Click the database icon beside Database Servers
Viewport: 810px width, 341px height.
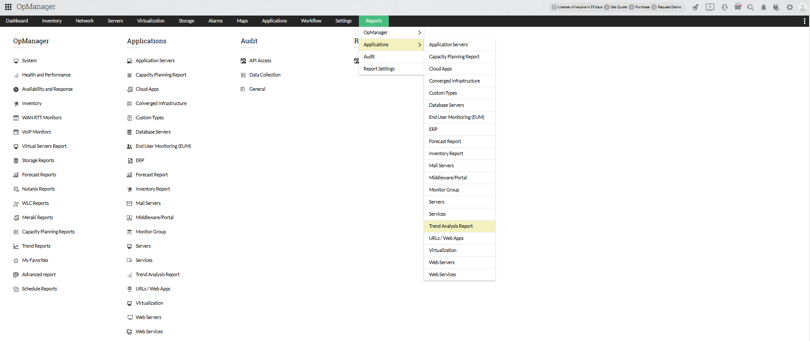pyautogui.click(x=129, y=132)
